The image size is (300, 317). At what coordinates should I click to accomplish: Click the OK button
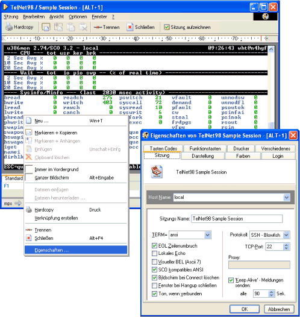pos(245,309)
